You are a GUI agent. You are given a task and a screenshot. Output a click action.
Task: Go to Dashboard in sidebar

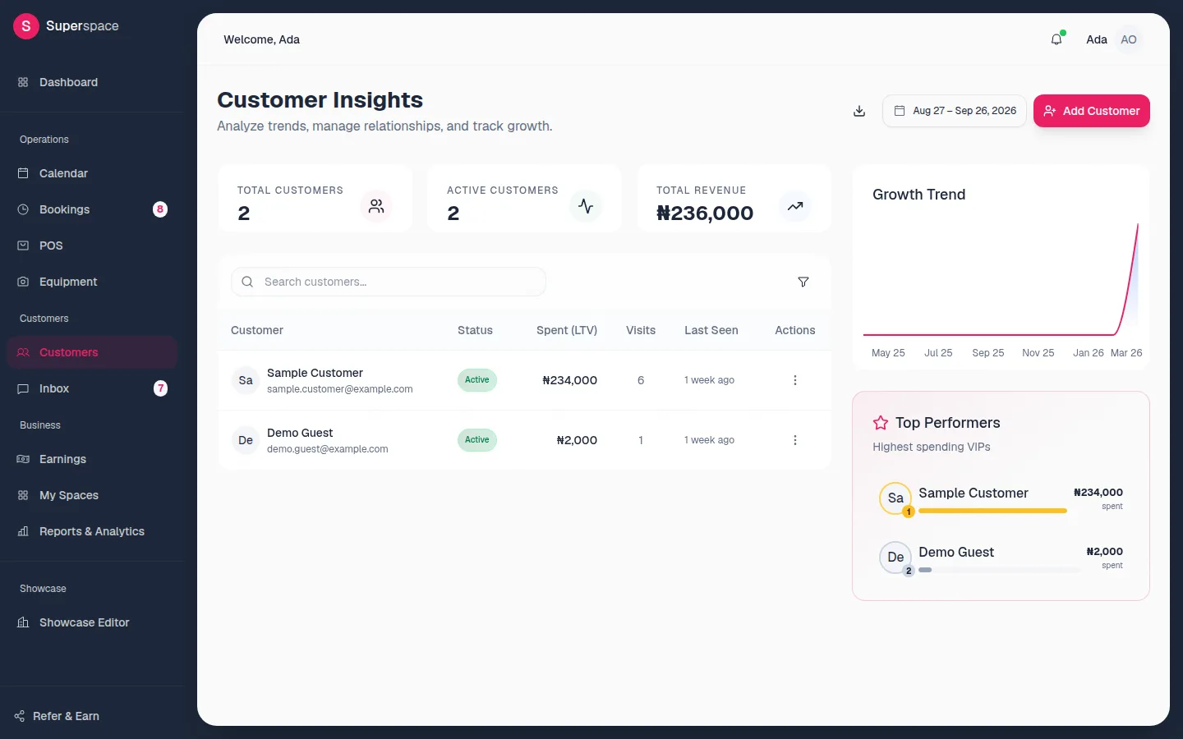(92, 82)
